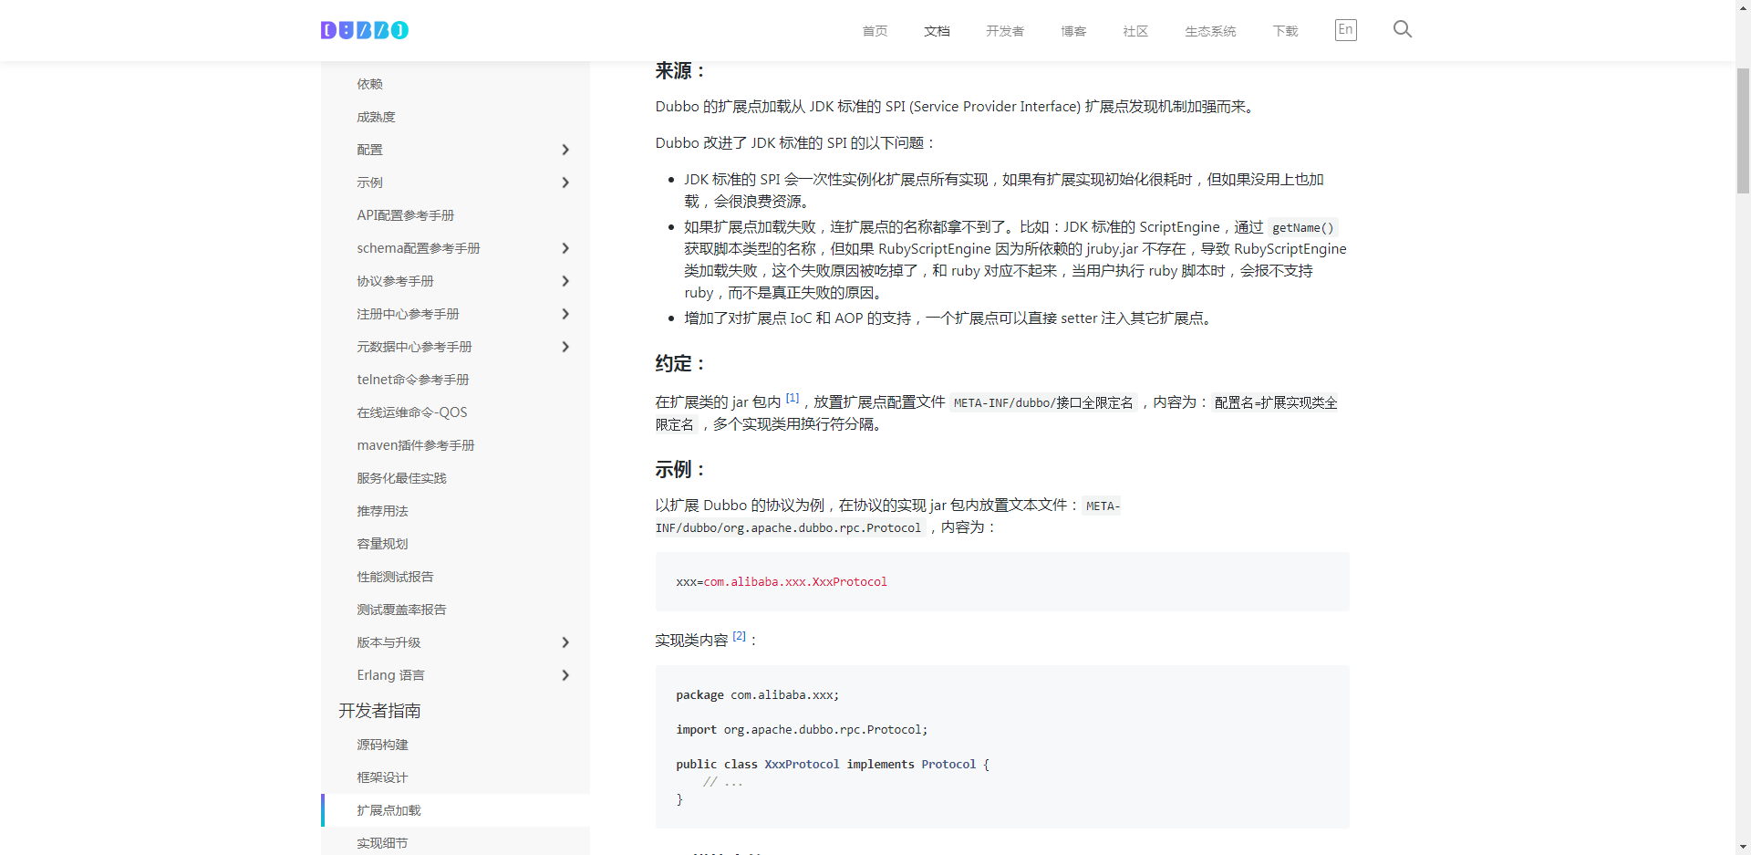This screenshot has height=855, width=1751.
Task: Open 开发者 in top navigation
Action: [1005, 31]
